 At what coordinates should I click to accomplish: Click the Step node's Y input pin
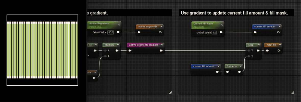point(249,50)
